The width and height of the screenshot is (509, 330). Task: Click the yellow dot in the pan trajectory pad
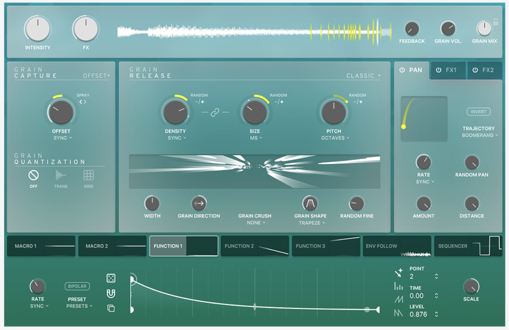tap(404, 127)
